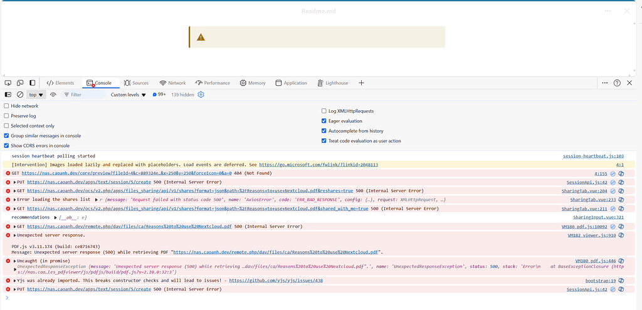The image size is (642, 310).
Task: Toggle the console sidebar panel icon
Action: tap(8, 95)
